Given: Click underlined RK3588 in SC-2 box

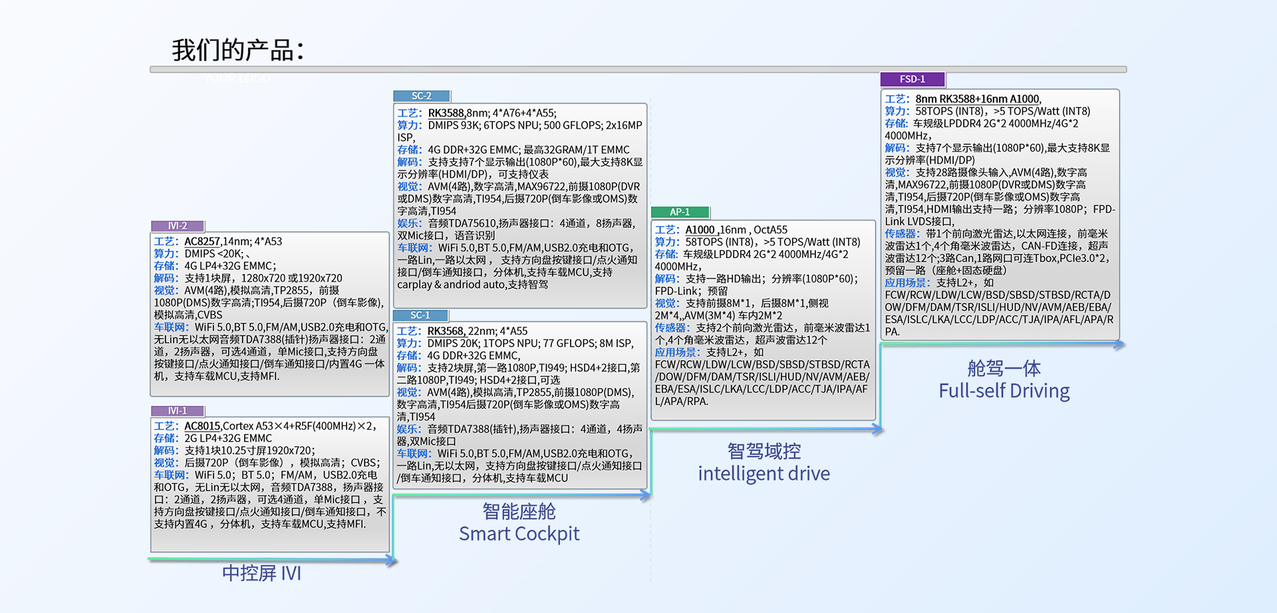Looking at the screenshot, I should (446, 113).
